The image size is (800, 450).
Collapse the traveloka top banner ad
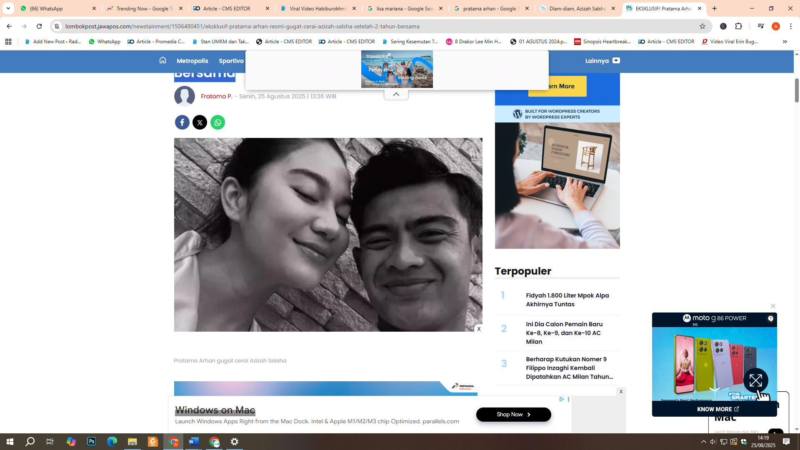pos(396,94)
